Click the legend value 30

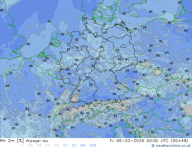[x=30, y=146]
